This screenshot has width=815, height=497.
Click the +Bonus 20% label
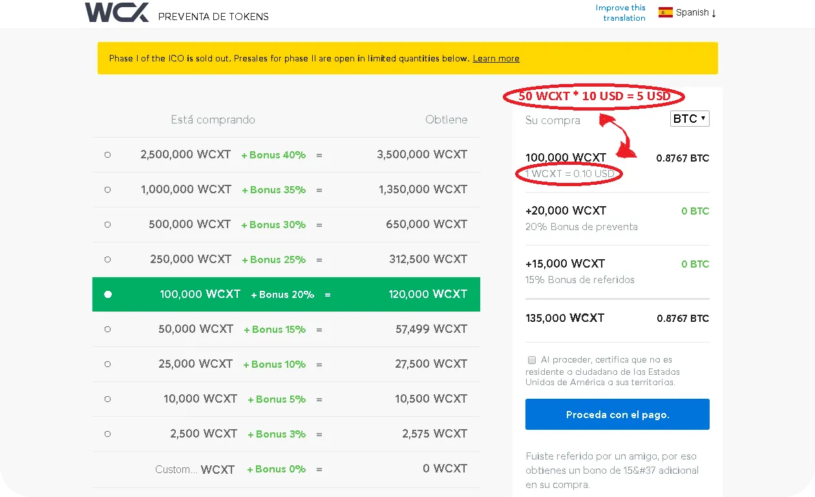point(282,295)
